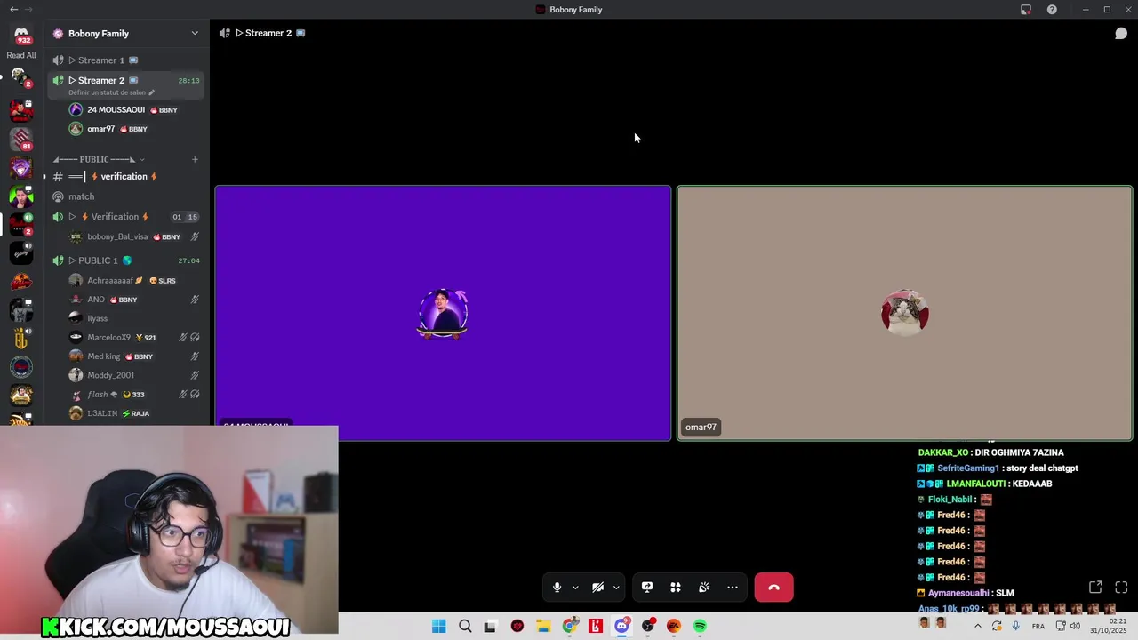The width and height of the screenshot is (1138, 640).
Task: Open Spotify from taskbar
Action: pos(700,626)
